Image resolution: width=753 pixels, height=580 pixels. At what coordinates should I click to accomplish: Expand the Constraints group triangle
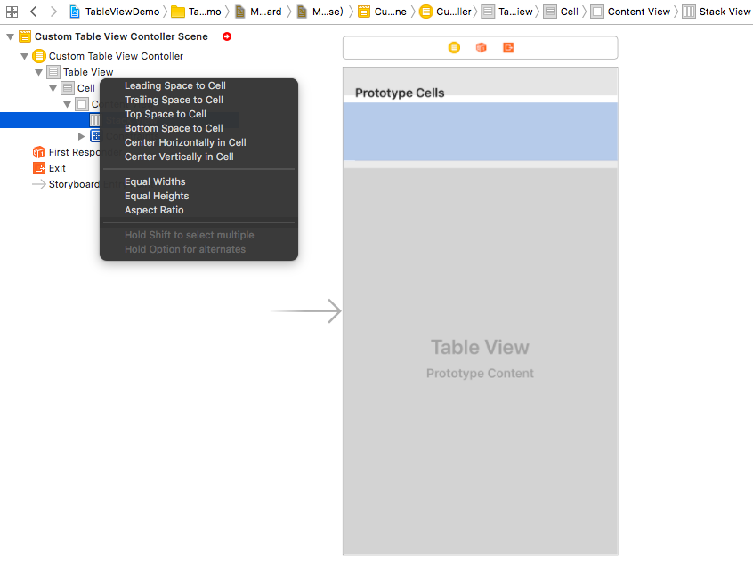pyautogui.click(x=82, y=136)
